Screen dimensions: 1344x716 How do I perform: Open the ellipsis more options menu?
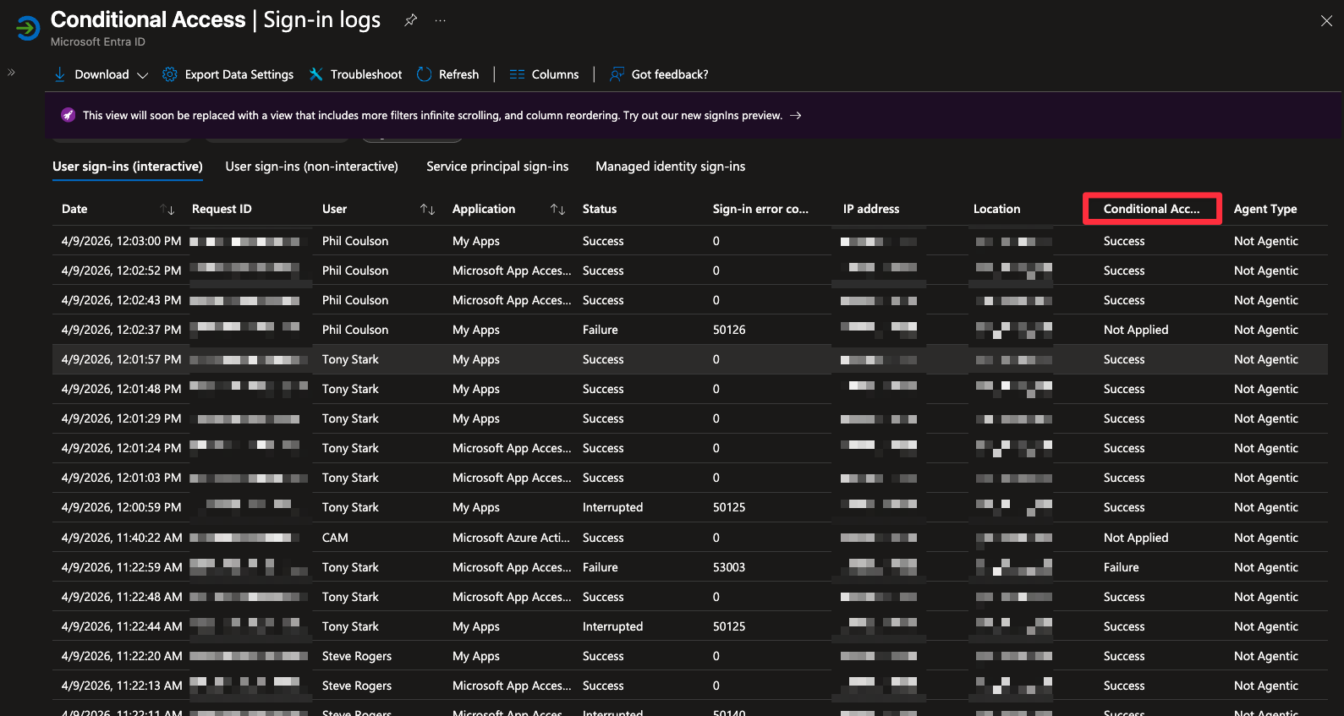click(x=441, y=20)
